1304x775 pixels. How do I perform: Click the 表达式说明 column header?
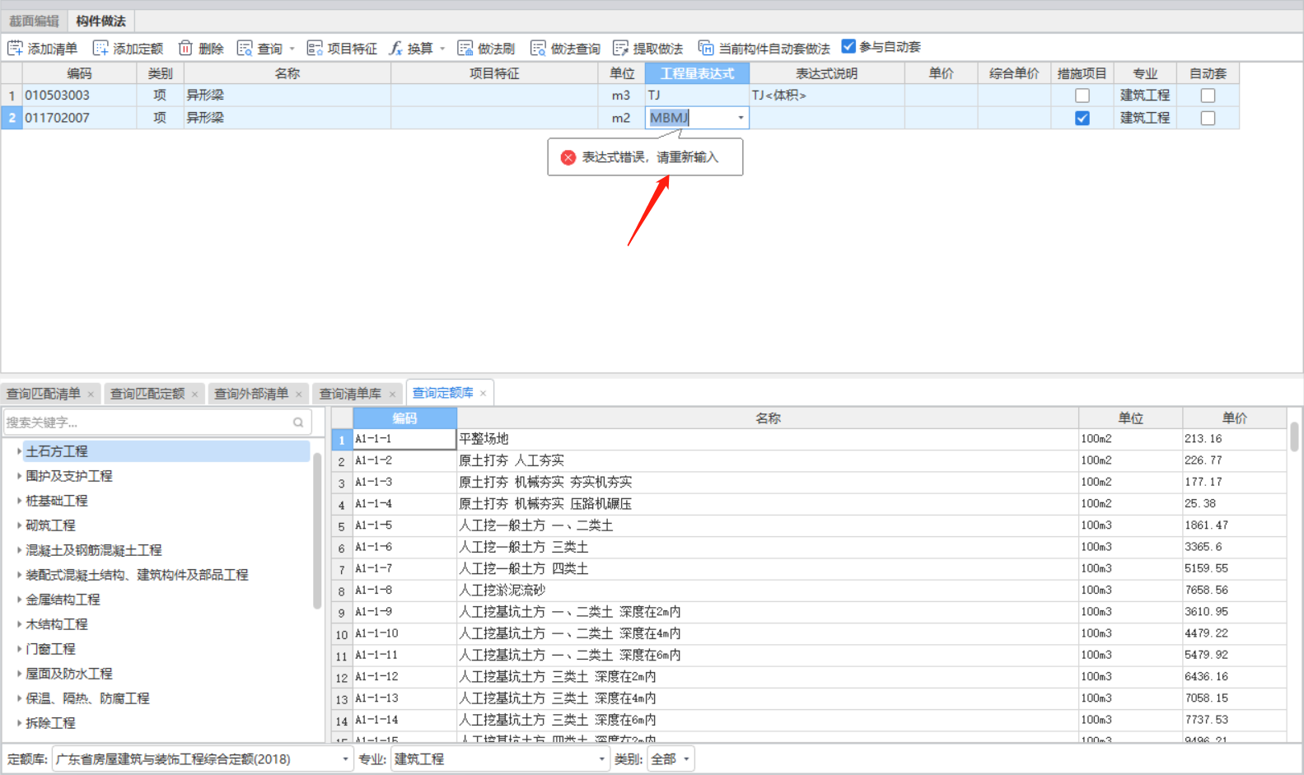826,73
